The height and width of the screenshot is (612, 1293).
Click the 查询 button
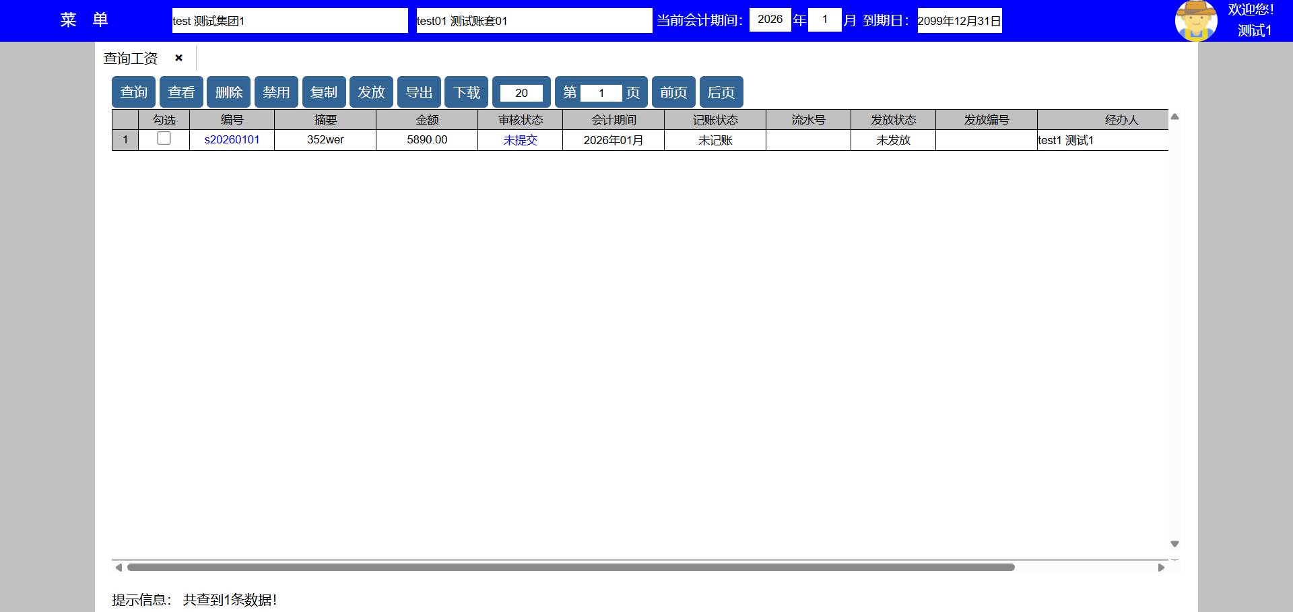pyautogui.click(x=133, y=92)
